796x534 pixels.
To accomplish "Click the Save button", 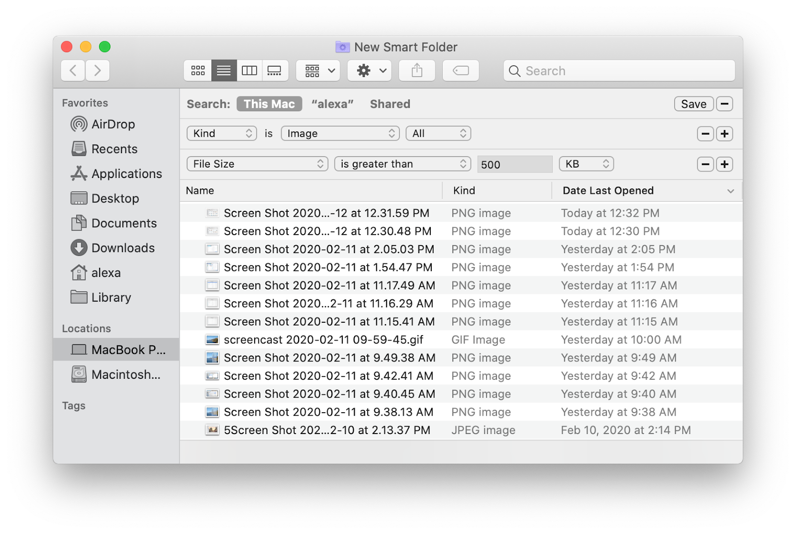I will [694, 104].
